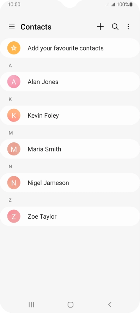Open Alan Jones contact entry
The width and height of the screenshot is (140, 313).
(x=70, y=82)
